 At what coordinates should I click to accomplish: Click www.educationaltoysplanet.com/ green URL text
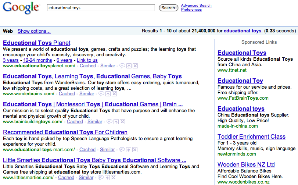click(x=39, y=66)
